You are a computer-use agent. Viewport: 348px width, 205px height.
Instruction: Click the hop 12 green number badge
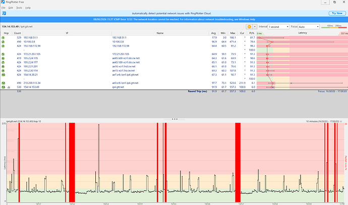point(3,83)
